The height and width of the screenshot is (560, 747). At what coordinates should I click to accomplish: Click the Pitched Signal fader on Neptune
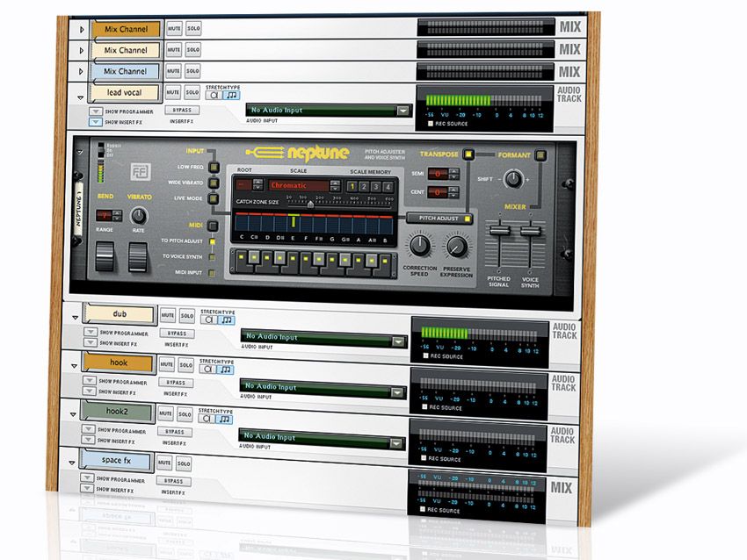(x=500, y=228)
